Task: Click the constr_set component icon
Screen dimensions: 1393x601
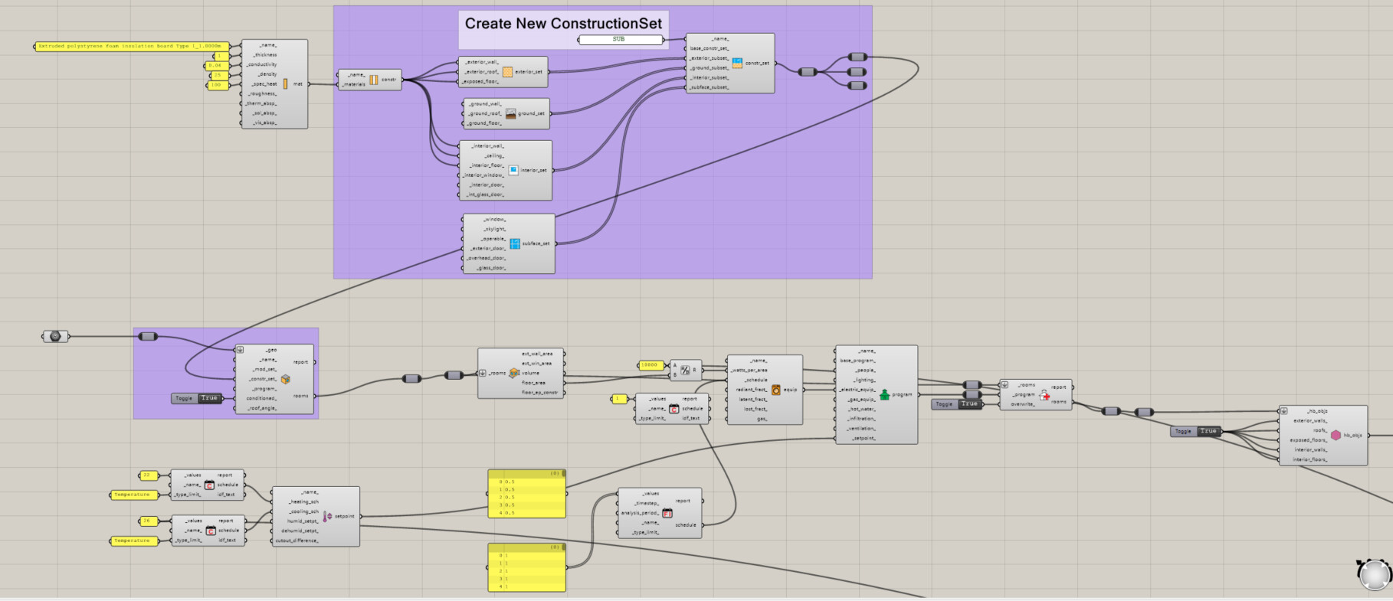Action: 737,64
